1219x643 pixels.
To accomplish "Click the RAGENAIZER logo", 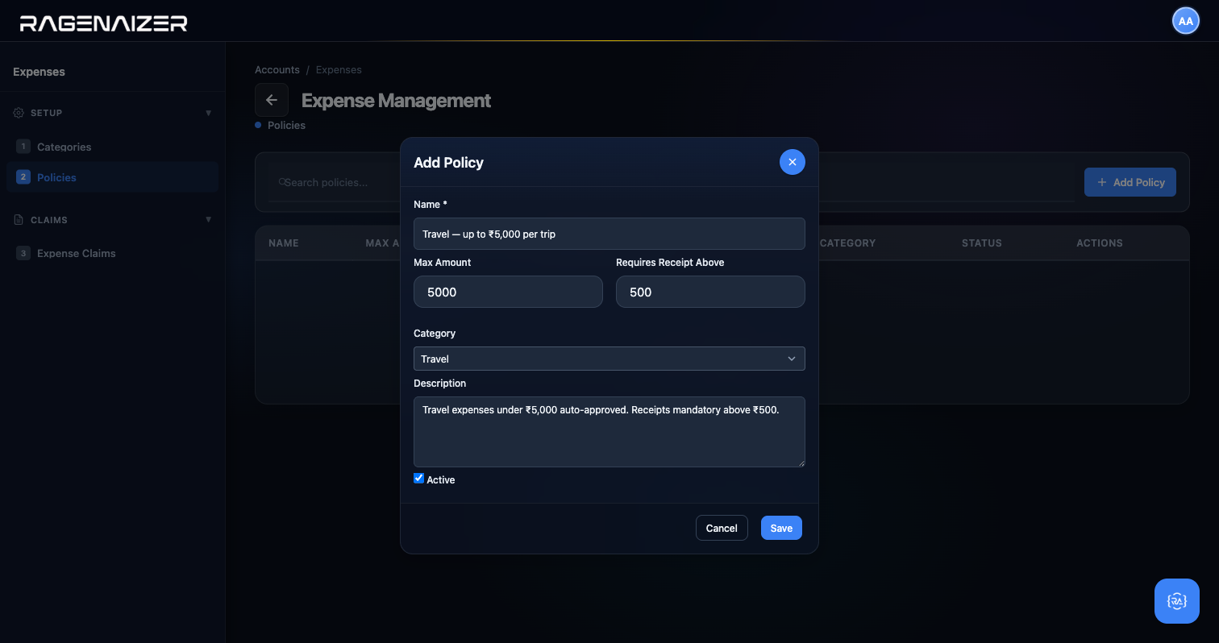I will (103, 23).
